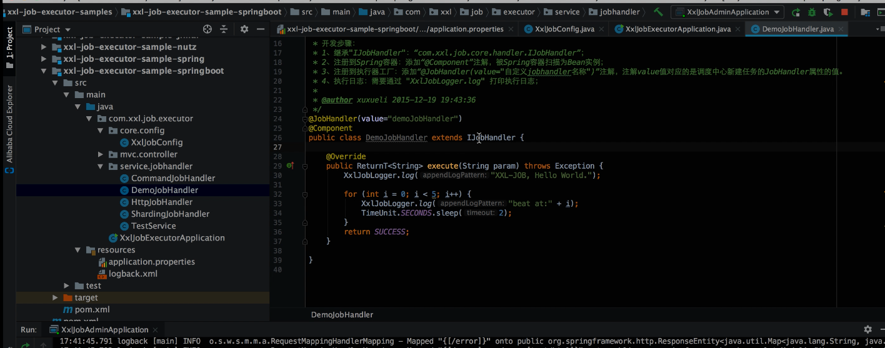
Task: Build project with the green hammer icon
Action: pyautogui.click(x=658, y=12)
